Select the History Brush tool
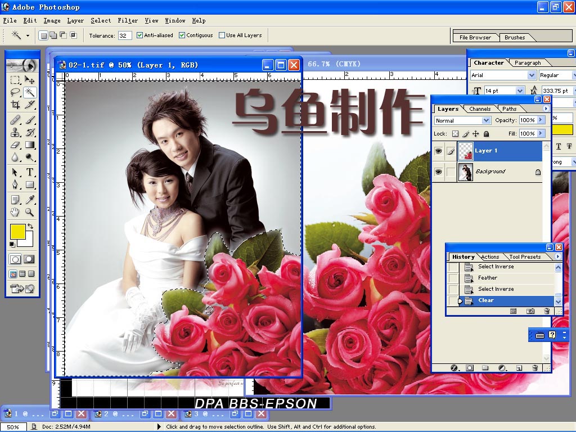The width and height of the screenshot is (576, 432). click(x=29, y=132)
